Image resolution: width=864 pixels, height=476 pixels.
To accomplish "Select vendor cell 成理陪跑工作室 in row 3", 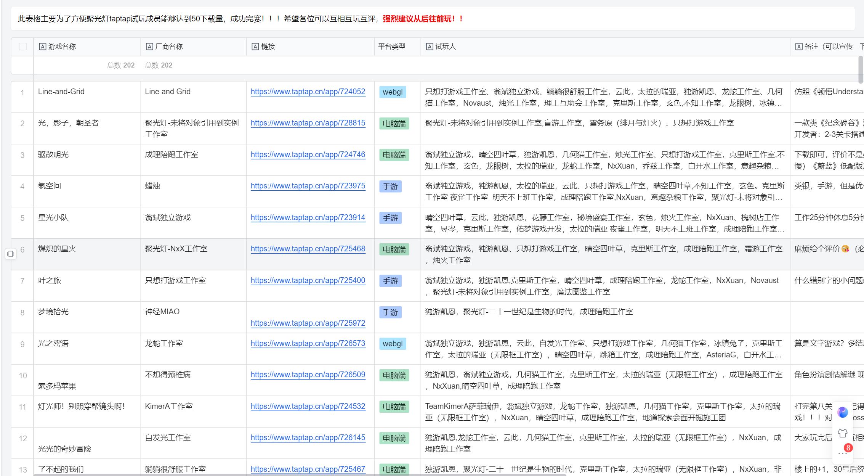I will coord(194,160).
